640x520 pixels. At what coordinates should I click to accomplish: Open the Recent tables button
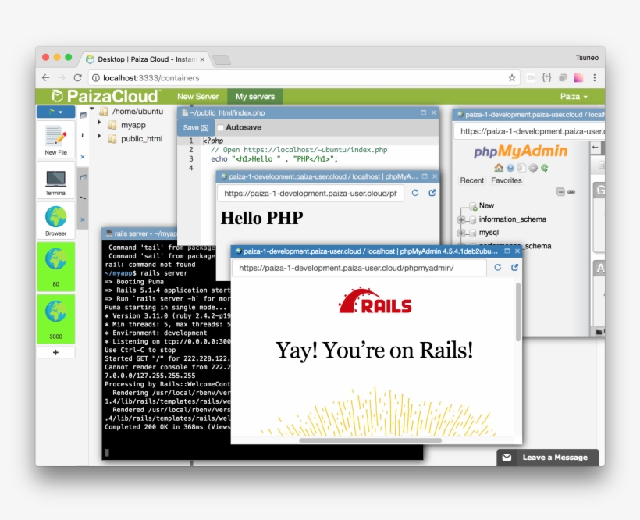tap(472, 180)
